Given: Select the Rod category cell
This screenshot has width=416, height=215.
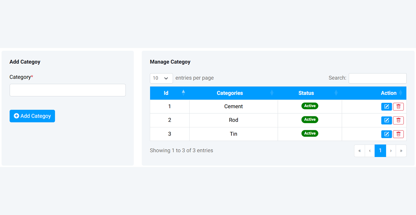Looking at the screenshot, I should pos(233,120).
